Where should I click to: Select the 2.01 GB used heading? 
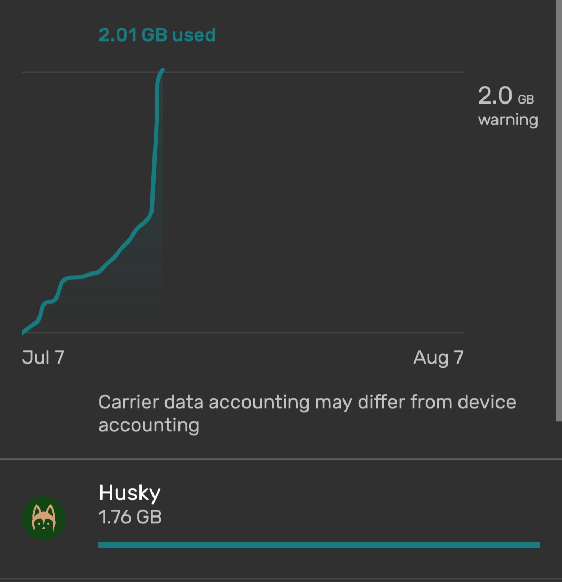[157, 35]
